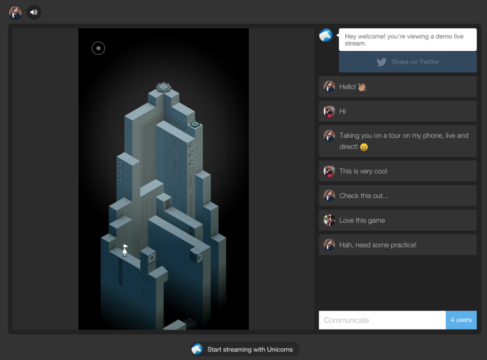Select the "Hello!" chat message

pos(398,87)
